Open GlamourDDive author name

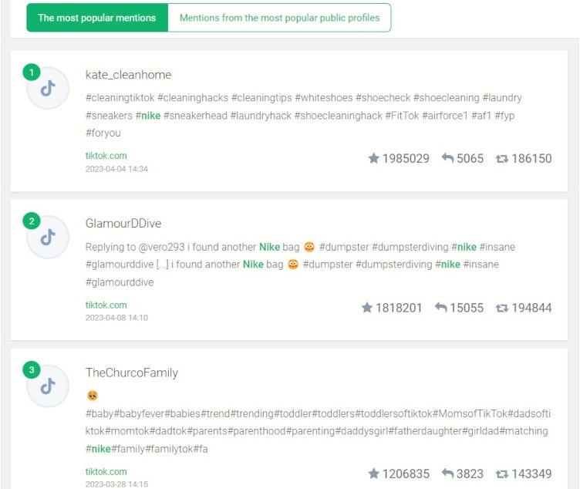point(123,224)
